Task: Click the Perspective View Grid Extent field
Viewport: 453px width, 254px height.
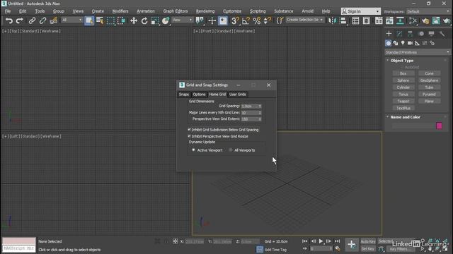Action: (x=249, y=119)
